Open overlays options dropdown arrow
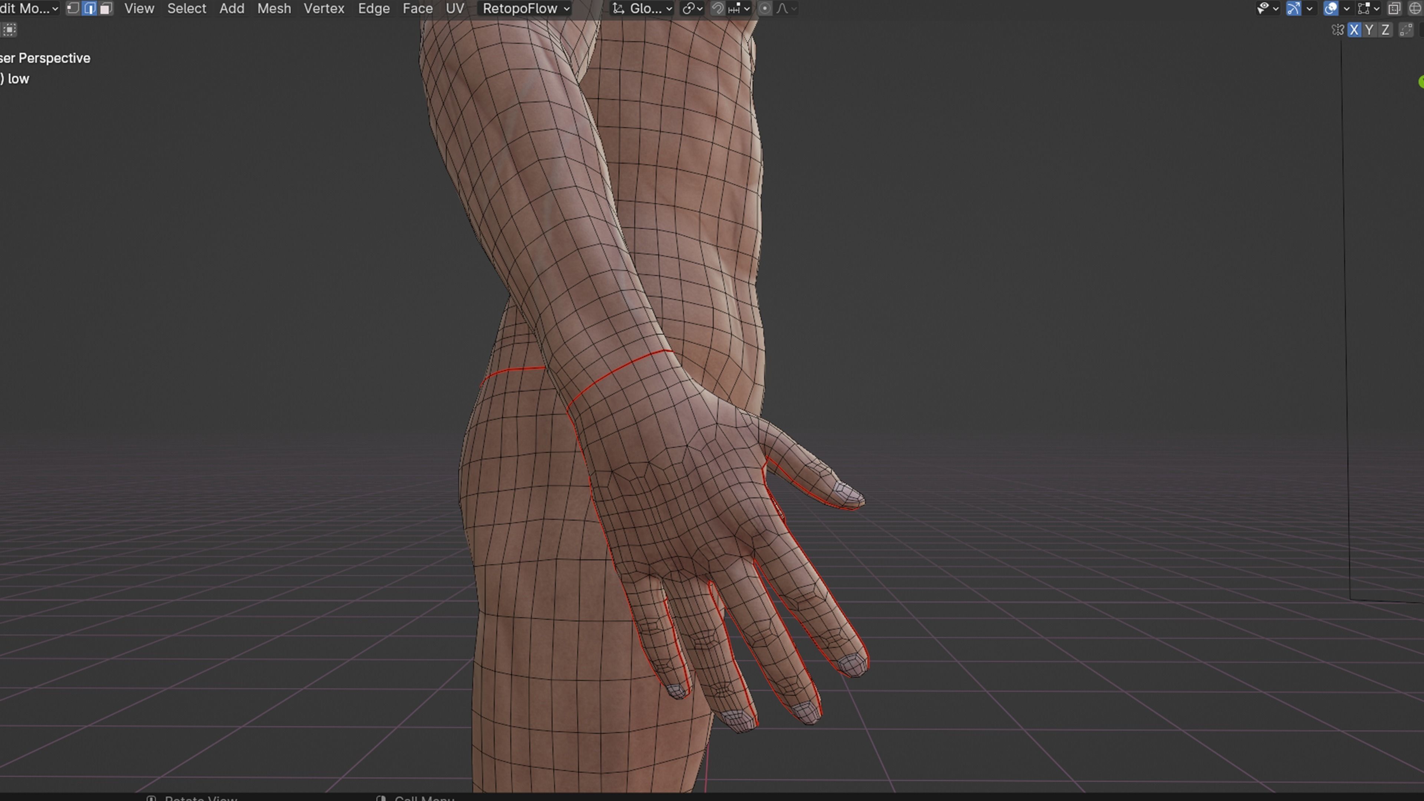Screen dimensions: 1424x801 click(x=1346, y=8)
